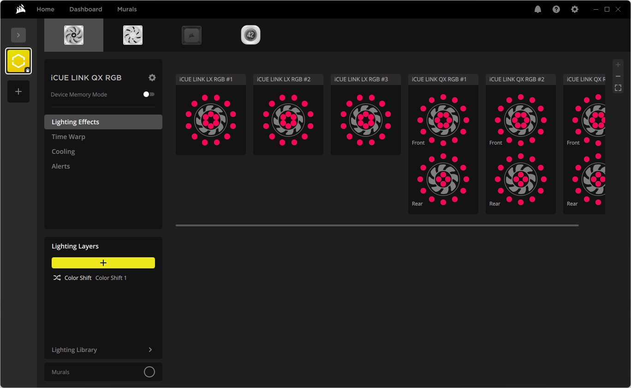Open the Time Warp section

click(x=68, y=137)
